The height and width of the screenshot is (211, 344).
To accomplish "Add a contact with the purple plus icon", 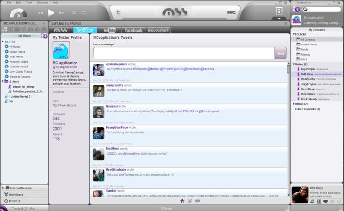I will (297, 9).
